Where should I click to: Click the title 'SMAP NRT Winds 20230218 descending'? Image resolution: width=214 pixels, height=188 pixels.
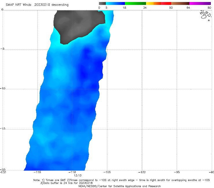click(x=37, y=5)
